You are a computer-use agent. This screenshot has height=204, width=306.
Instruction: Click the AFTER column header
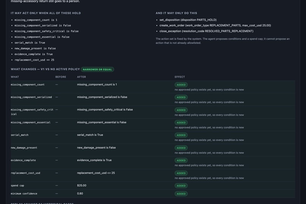coord(81,77)
